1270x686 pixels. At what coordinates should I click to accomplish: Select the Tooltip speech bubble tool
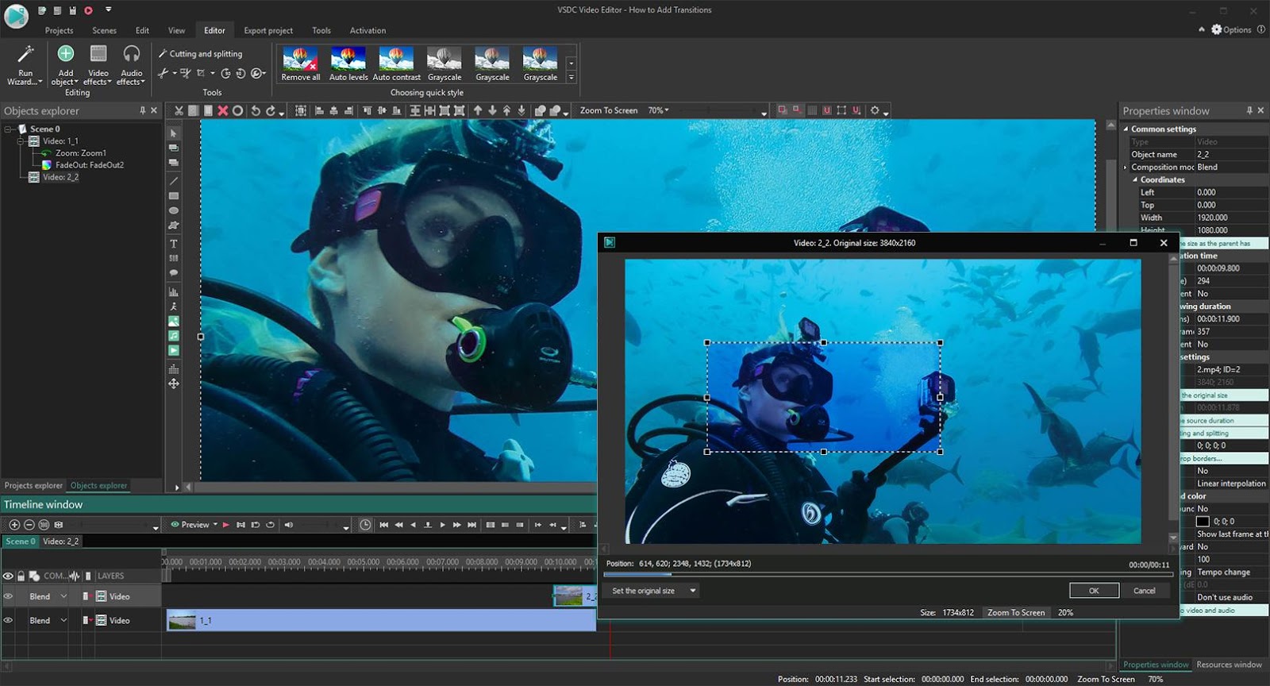[x=174, y=273]
